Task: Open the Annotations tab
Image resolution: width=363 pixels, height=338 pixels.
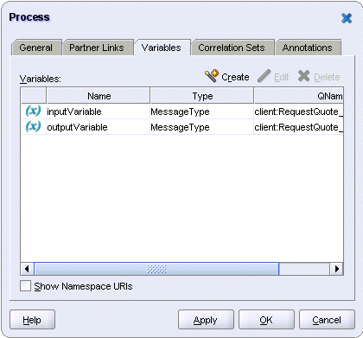Action: pos(308,48)
